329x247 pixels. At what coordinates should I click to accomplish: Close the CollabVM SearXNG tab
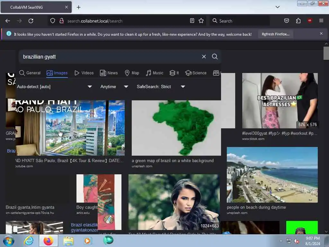coord(66,7)
